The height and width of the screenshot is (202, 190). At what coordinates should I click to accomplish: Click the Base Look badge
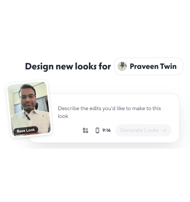pyautogui.click(x=26, y=131)
